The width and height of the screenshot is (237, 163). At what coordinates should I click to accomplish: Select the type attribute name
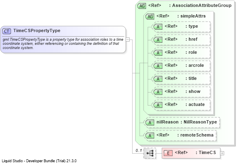click(193, 26)
